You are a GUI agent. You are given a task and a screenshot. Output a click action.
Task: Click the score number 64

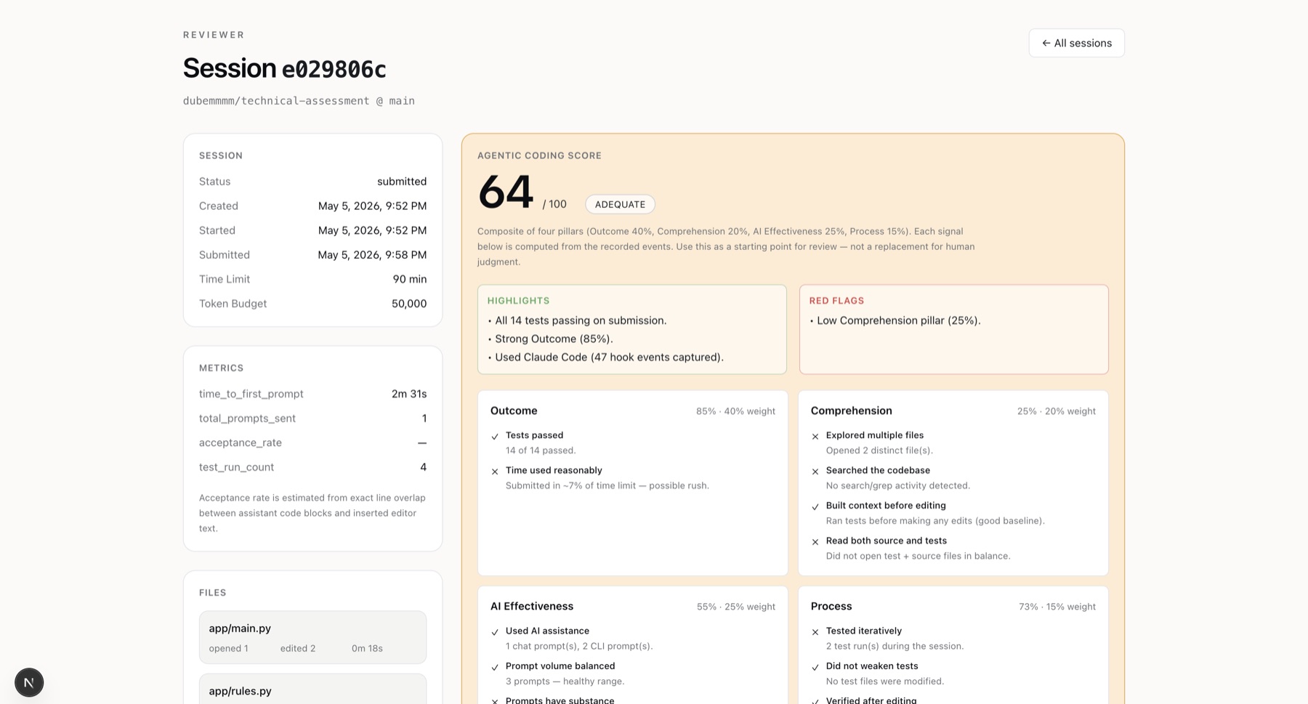pos(506,193)
